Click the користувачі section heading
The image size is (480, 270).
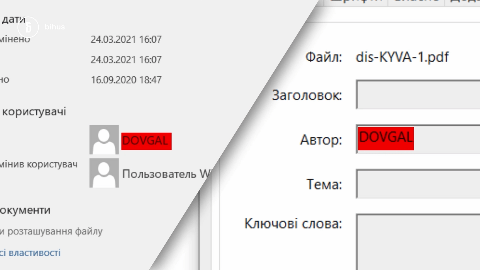(x=34, y=112)
